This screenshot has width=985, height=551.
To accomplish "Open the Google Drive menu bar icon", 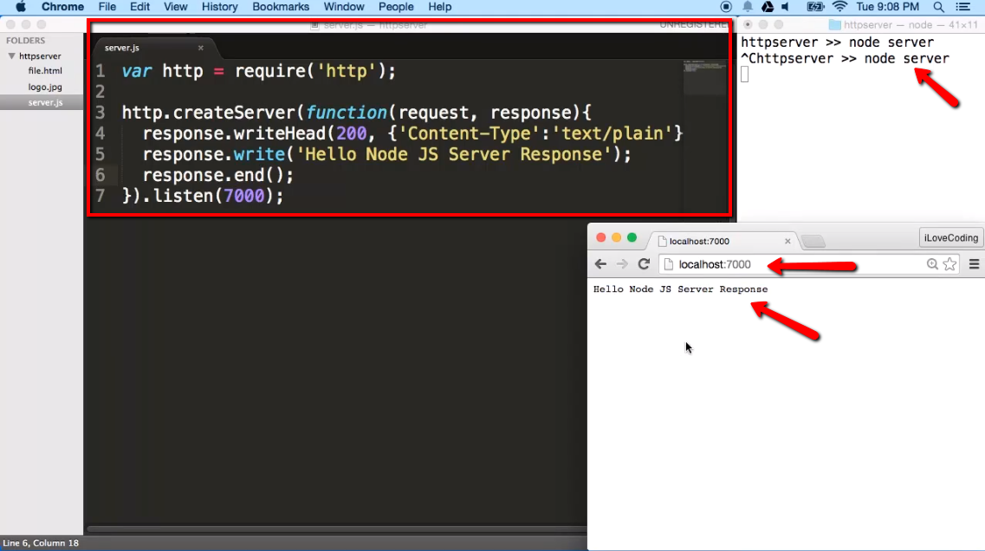I will click(x=767, y=7).
